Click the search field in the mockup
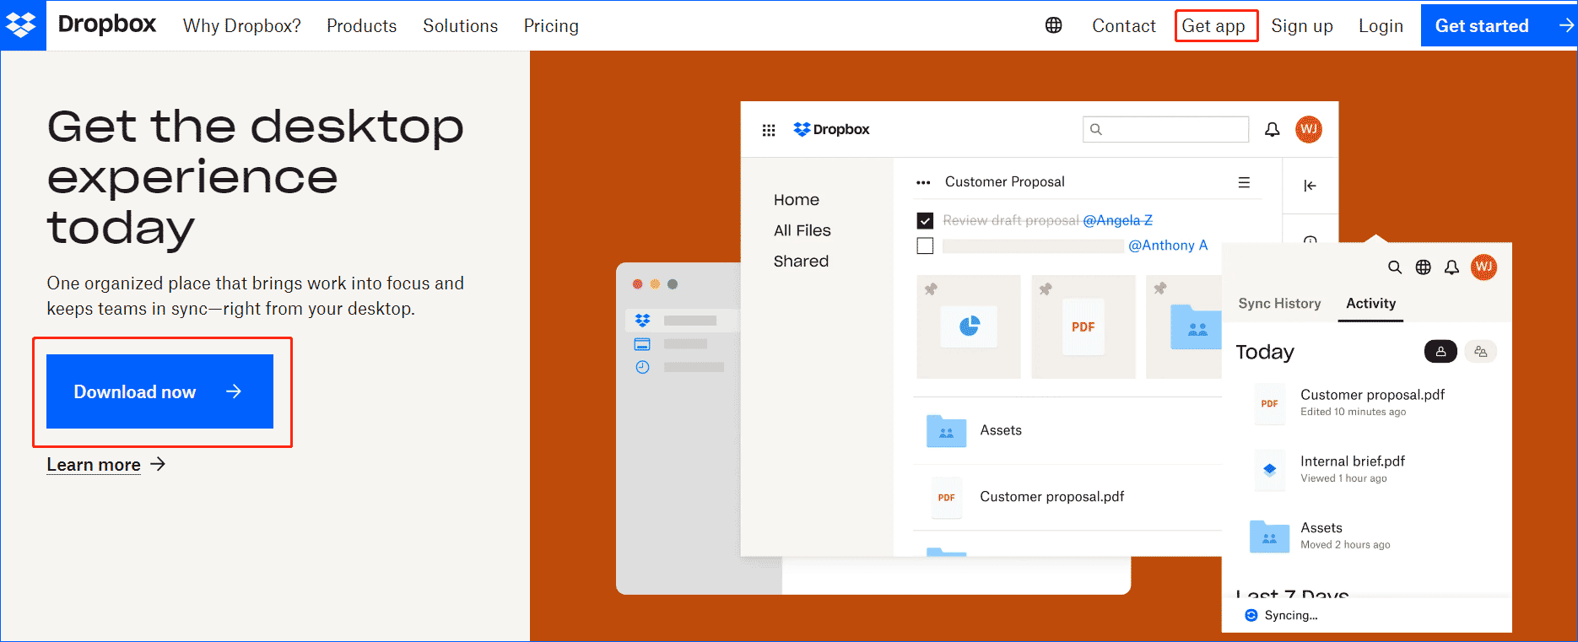Image resolution: width=1578 pixels, height=642 pixels. click(x=1165, y=129)
